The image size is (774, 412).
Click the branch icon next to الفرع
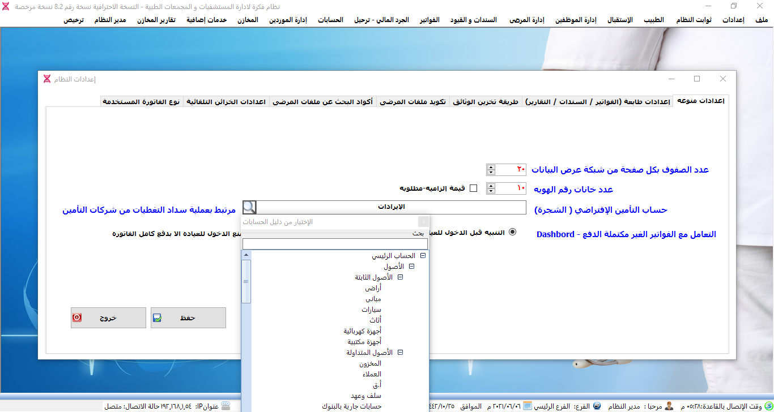(597, 406)
